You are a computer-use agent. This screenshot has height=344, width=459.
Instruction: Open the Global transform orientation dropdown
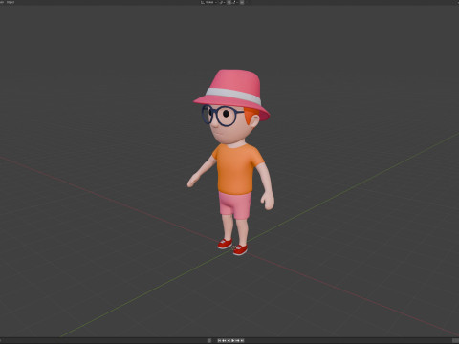pyautogui.click(x=208, y=2)
